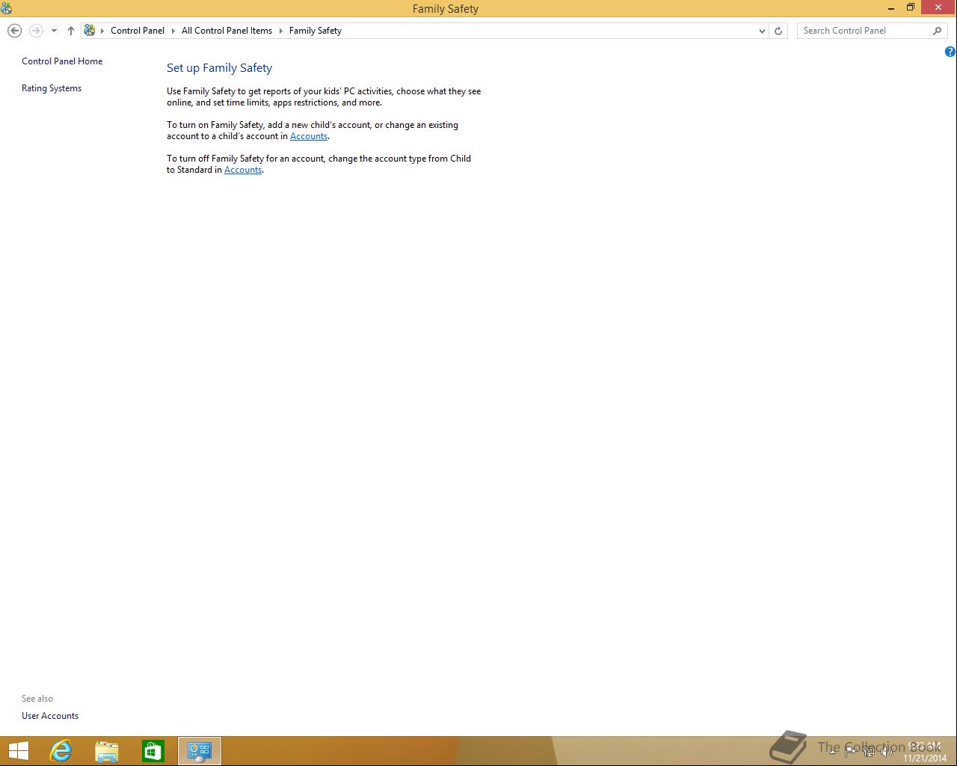Open the network tray icon
Screen dimensions: 957x766
869,751
